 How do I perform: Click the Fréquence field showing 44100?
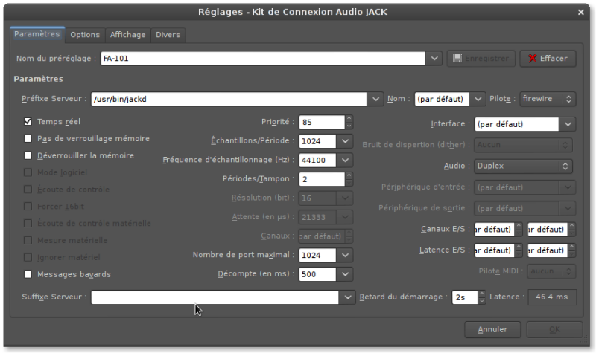click(317, 160)
